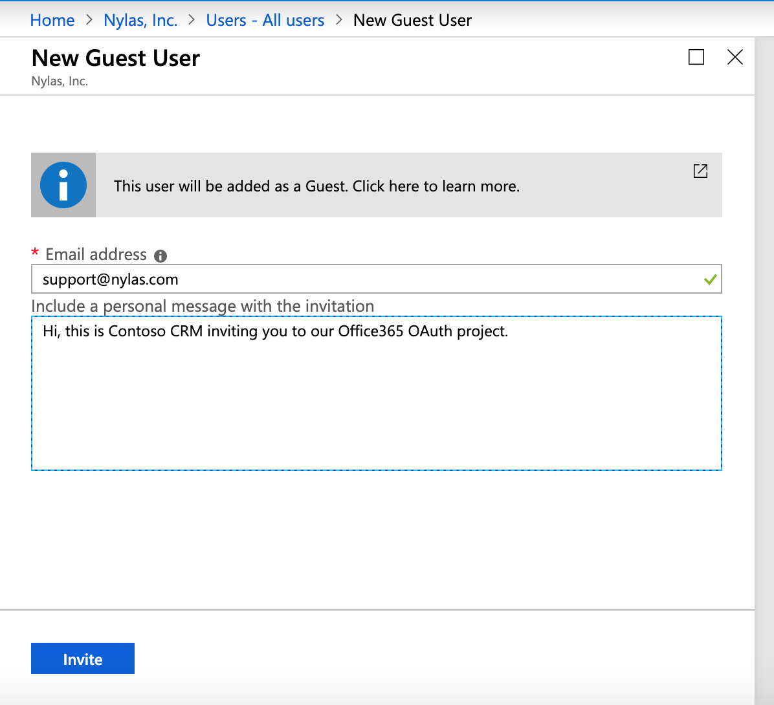Viewport: 774px width, 705px height.
Task: Click the blue information icon in the banner
Action: click(x=63, y=184)
